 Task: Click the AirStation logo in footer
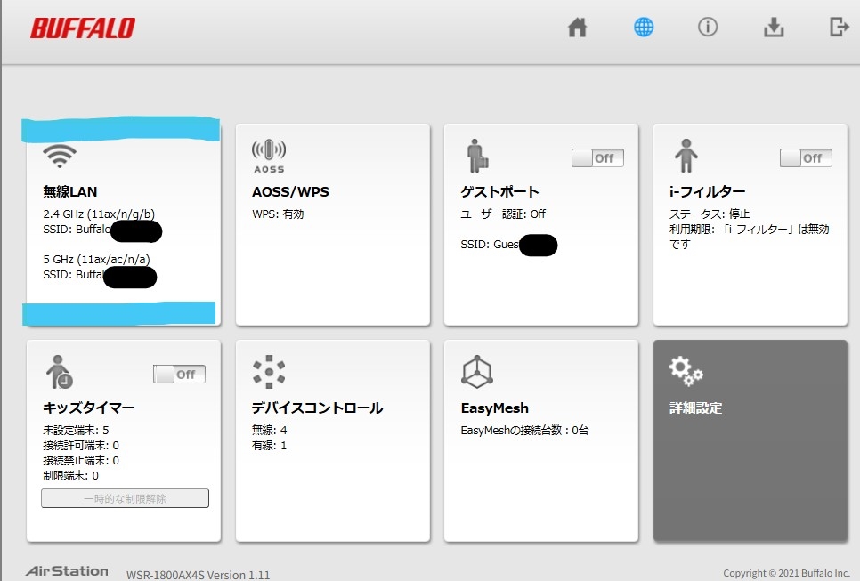(67, 571)
